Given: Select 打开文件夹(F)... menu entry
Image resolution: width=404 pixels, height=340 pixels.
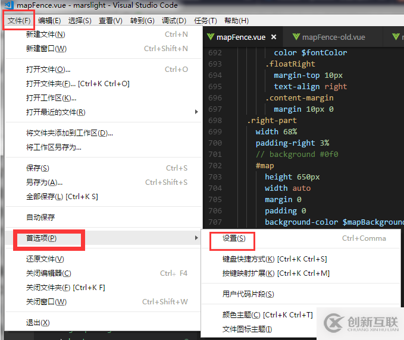Looking at the screenshot, I should (103, 84).
